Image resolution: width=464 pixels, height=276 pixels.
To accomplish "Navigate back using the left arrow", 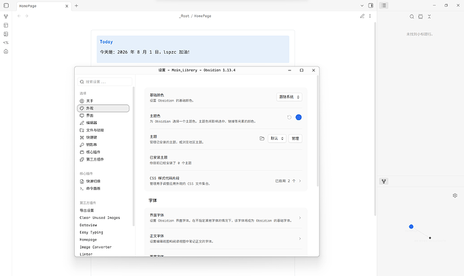I will (19, 16).
